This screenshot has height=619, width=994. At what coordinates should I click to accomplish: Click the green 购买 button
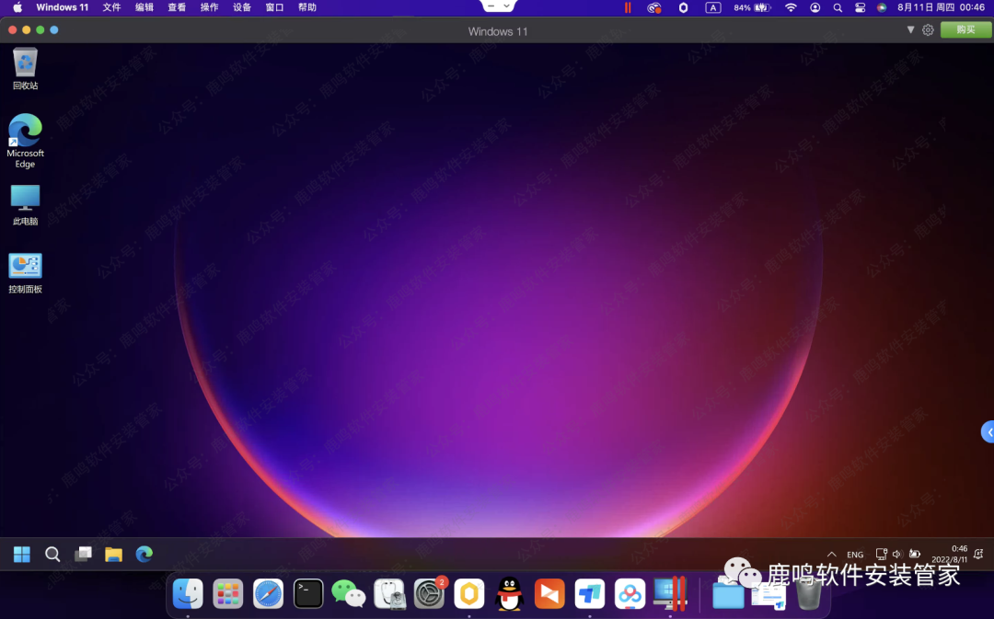point(965,30)
